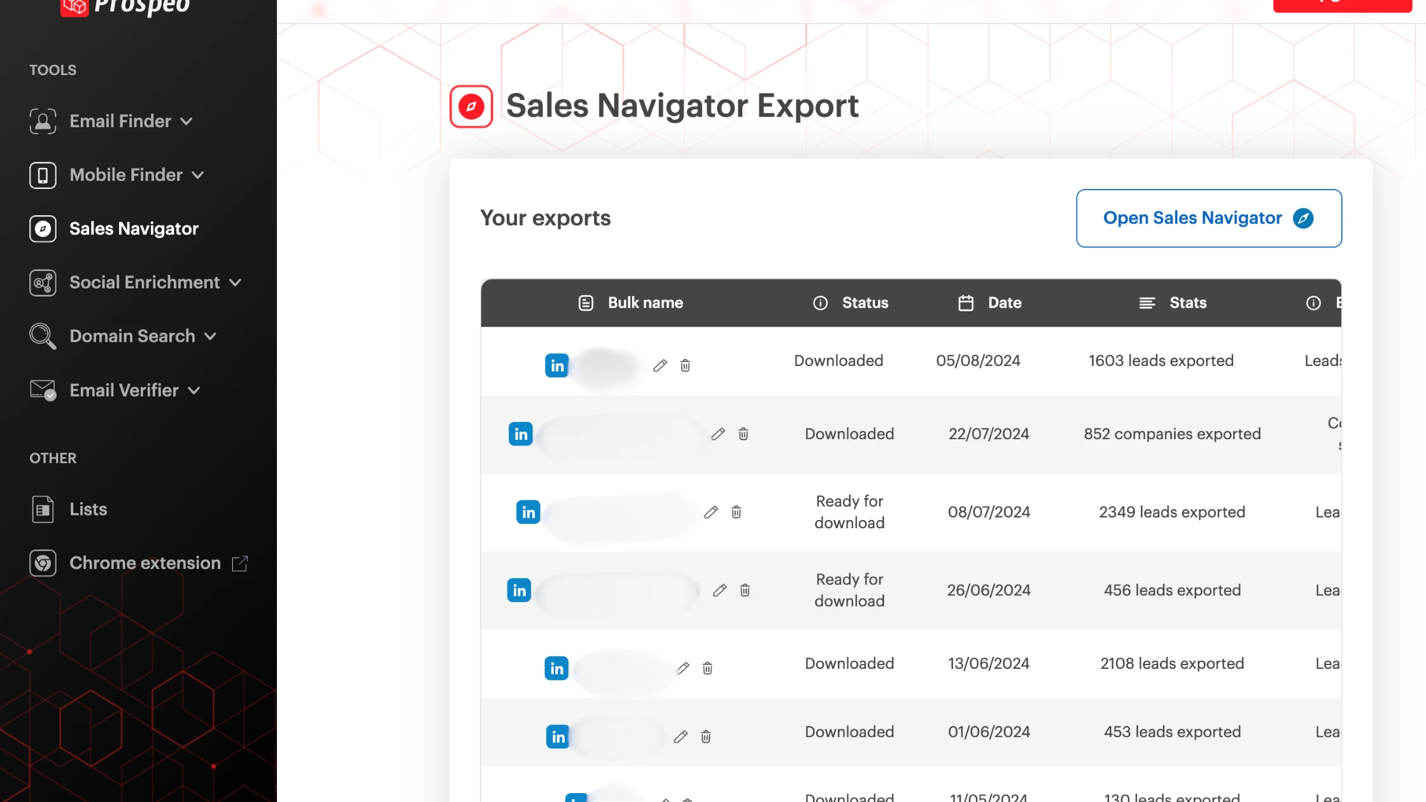Expand the Mobile Finder chevron

198,175
